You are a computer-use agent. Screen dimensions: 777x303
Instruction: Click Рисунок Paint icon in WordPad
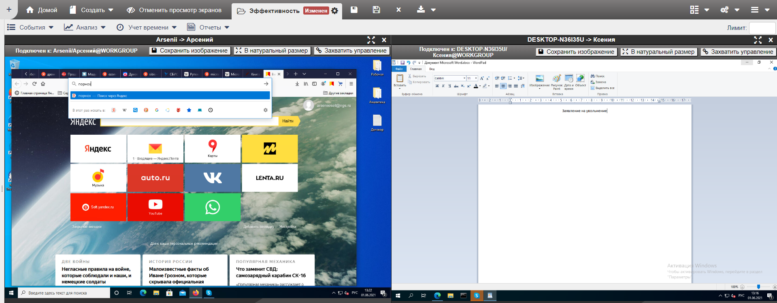click(x=557, y=82)
